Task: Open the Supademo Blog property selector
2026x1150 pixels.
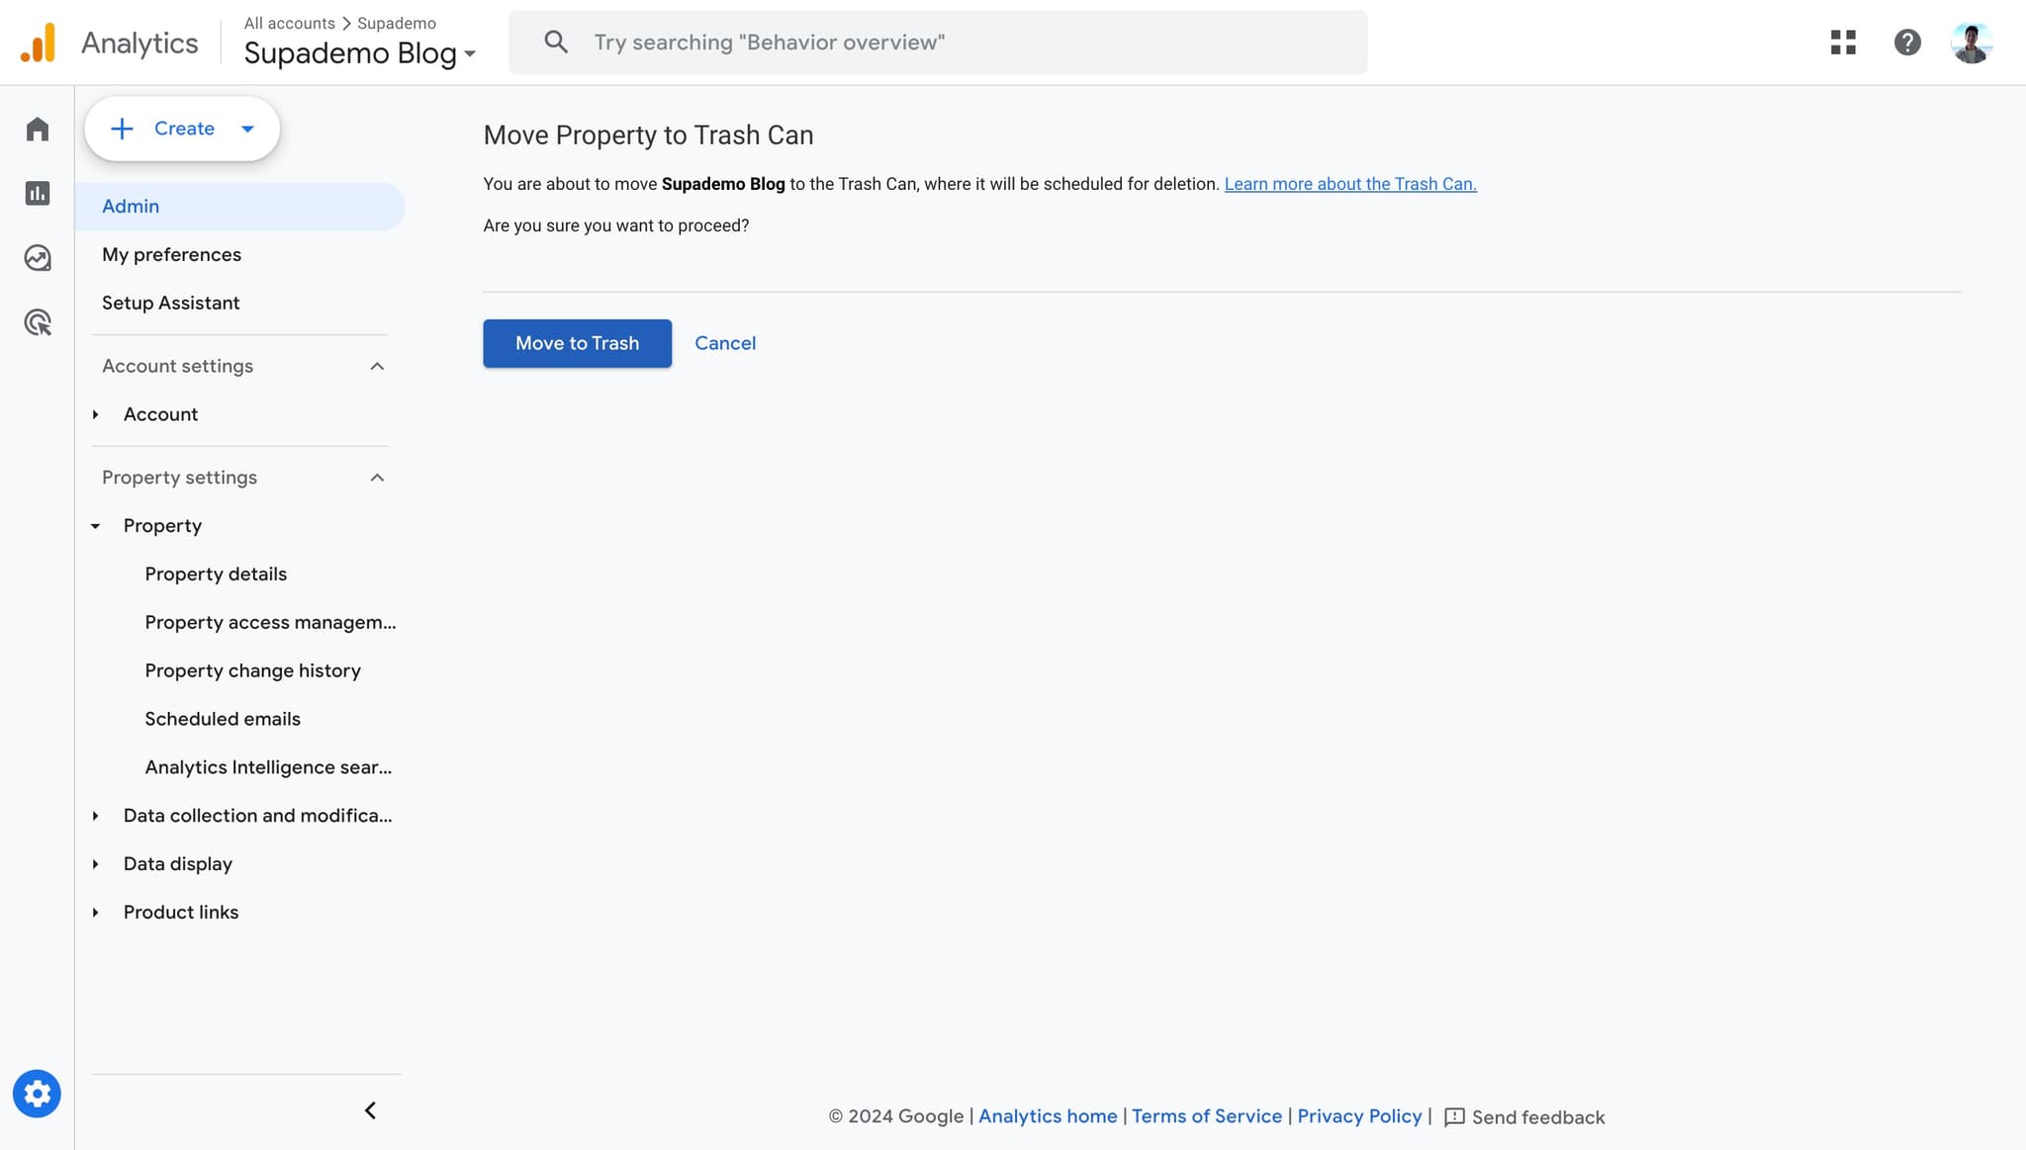Action: pos(359,53)
